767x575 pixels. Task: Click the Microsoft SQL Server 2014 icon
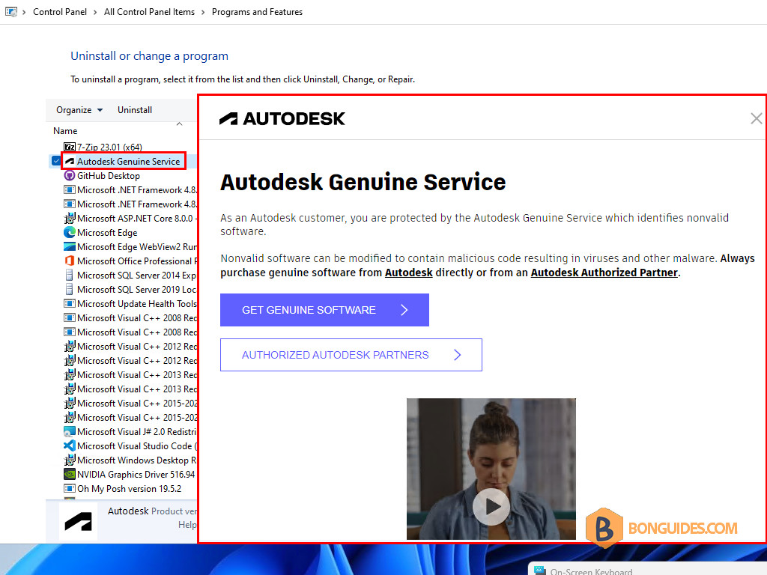pos(70,275)
